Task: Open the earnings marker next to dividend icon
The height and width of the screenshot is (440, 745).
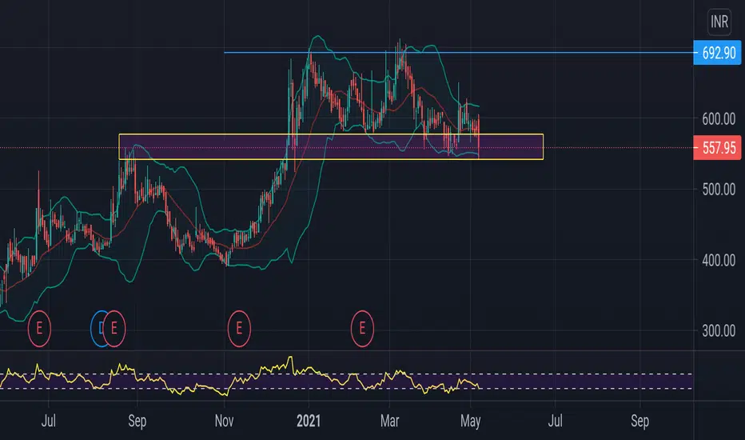Action: click(x=115, y=328)
